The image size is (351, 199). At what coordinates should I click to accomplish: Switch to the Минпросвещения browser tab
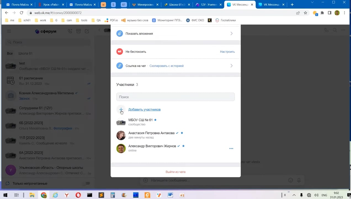(x=146, y=4)
